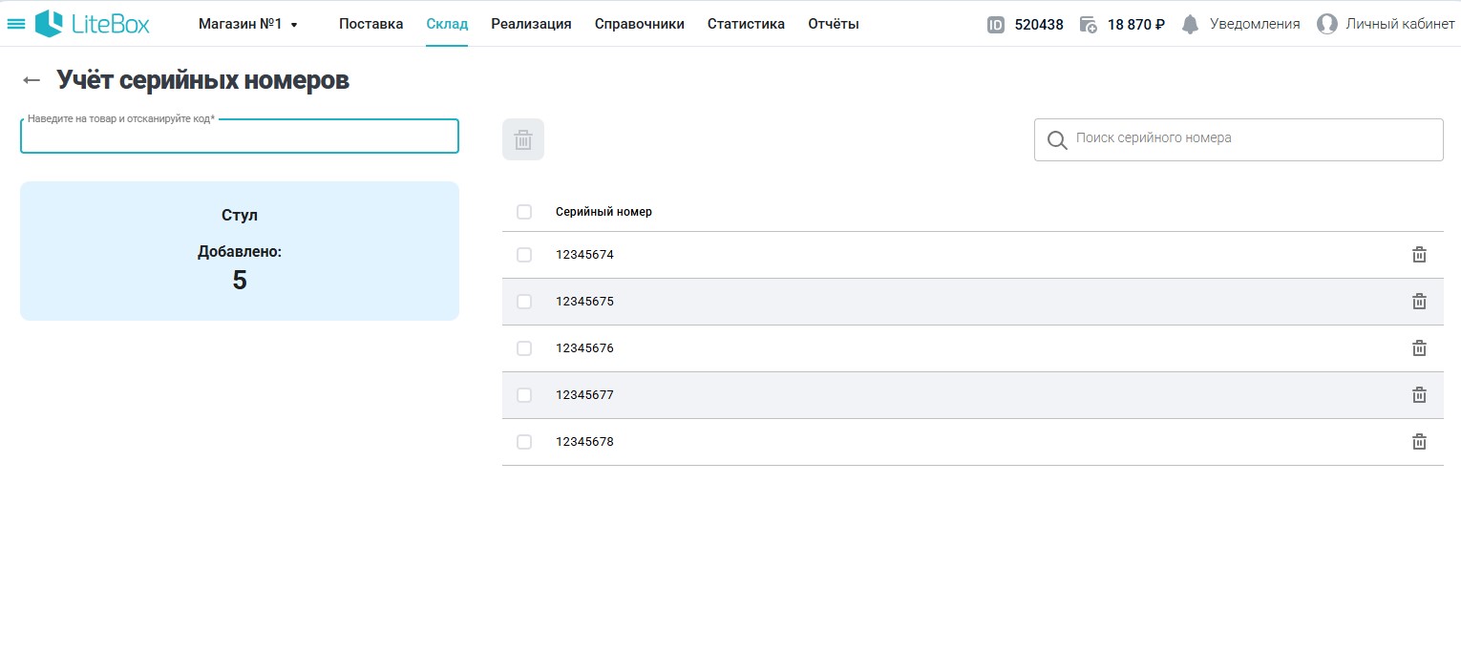Open Личный кабинет account link
The width and height of the screenshot is (1461, 651).
click(1387, 25)
